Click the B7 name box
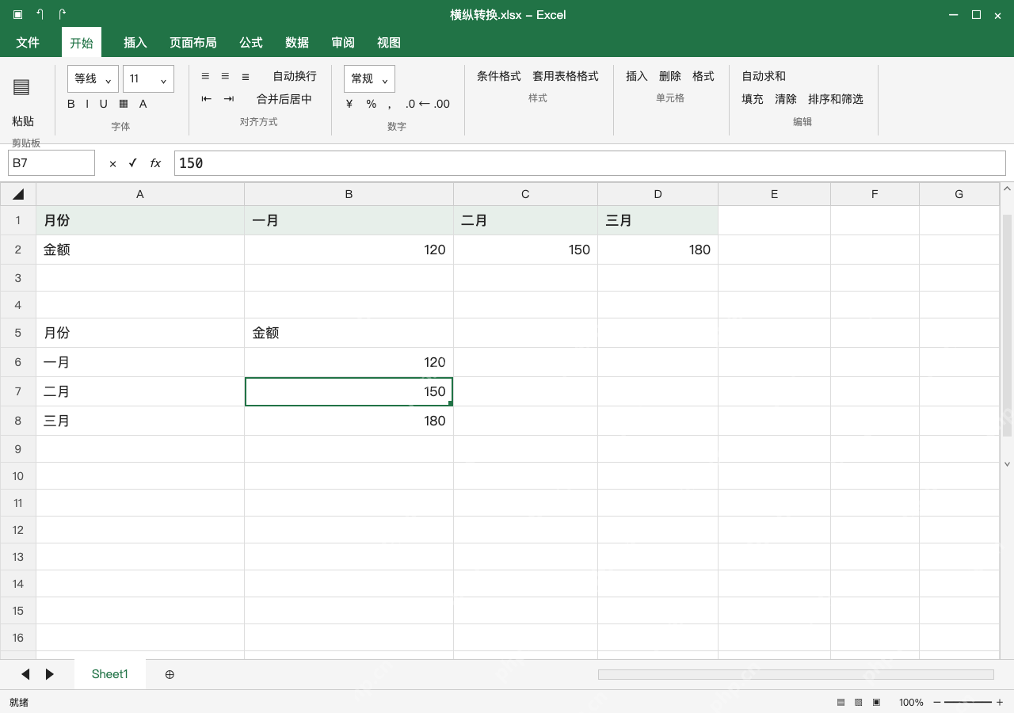 point(51,162)
